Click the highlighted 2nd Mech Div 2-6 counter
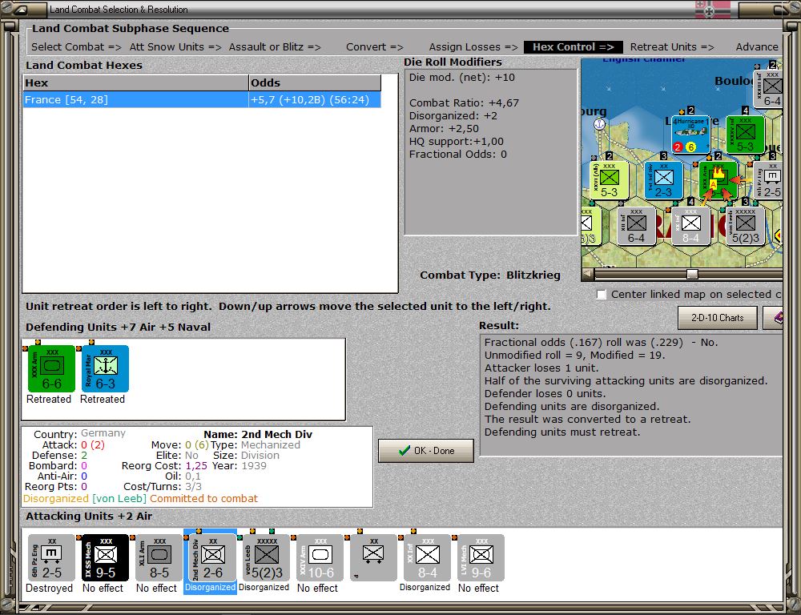 click(212, 557)
